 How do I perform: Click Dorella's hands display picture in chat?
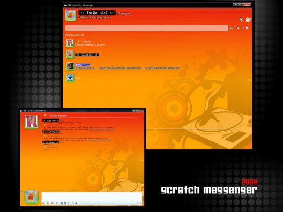click(x=32, y=122)
